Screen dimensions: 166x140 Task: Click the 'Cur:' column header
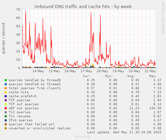(87, 76)
